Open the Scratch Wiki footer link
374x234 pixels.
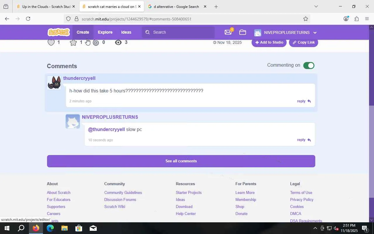tap(115, 207)
